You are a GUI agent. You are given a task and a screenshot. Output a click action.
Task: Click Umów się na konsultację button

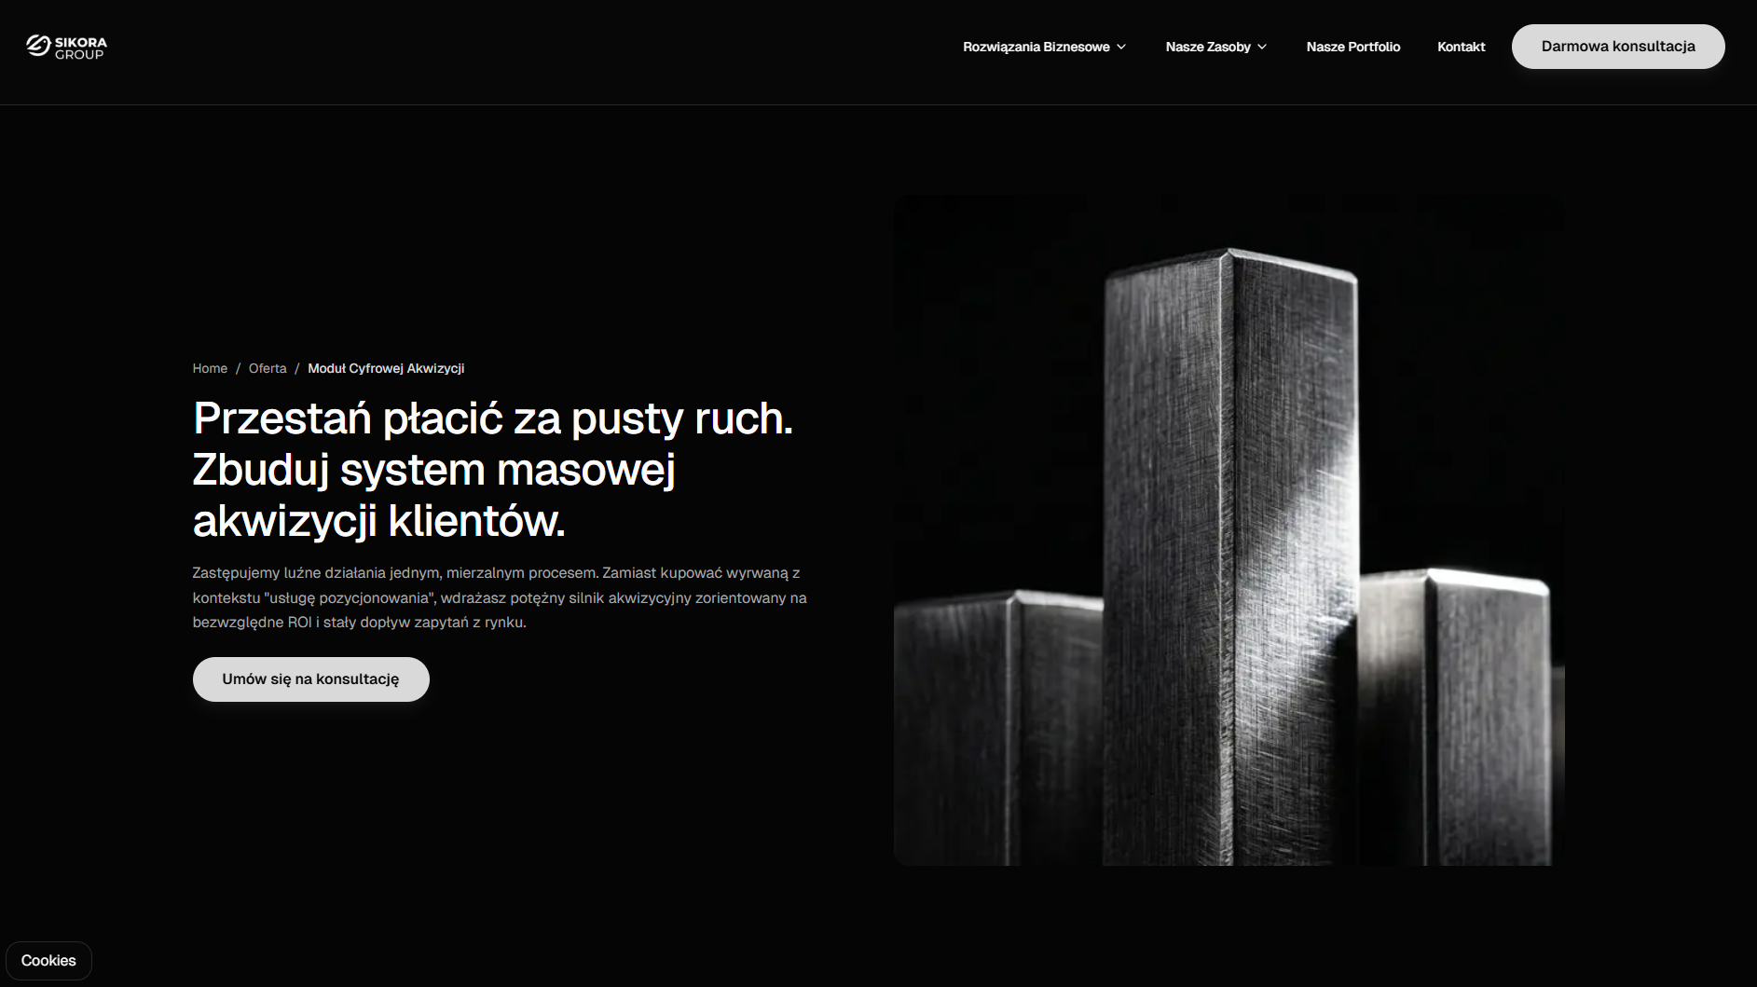pyautogui.click(x=310, y=679)
